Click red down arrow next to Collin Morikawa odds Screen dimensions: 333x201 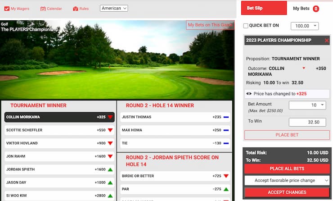pos(110,117)
